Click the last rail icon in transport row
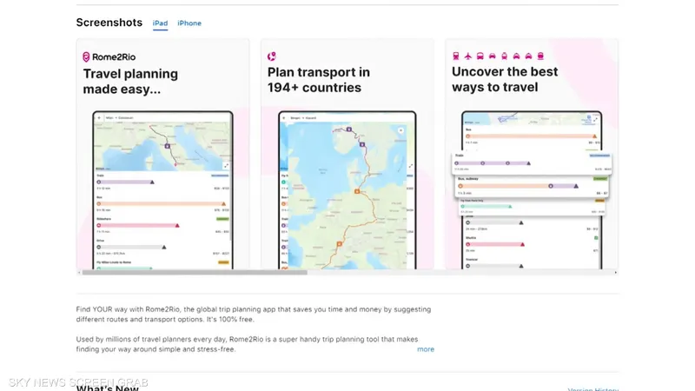Viewport: 695px width, 391px height. click(540, 56)
